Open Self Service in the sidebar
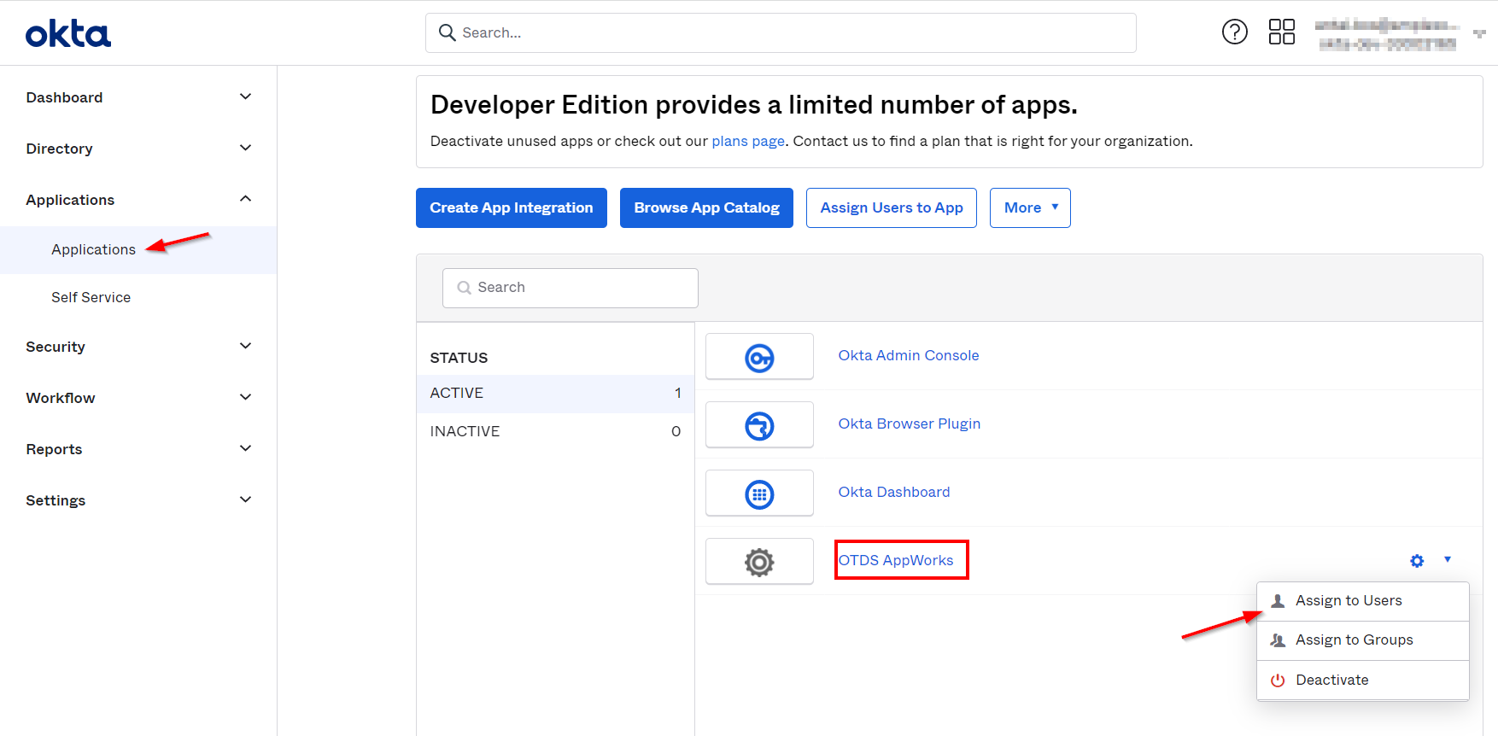Screen dimensions: 1498x736 click(91, 297)
